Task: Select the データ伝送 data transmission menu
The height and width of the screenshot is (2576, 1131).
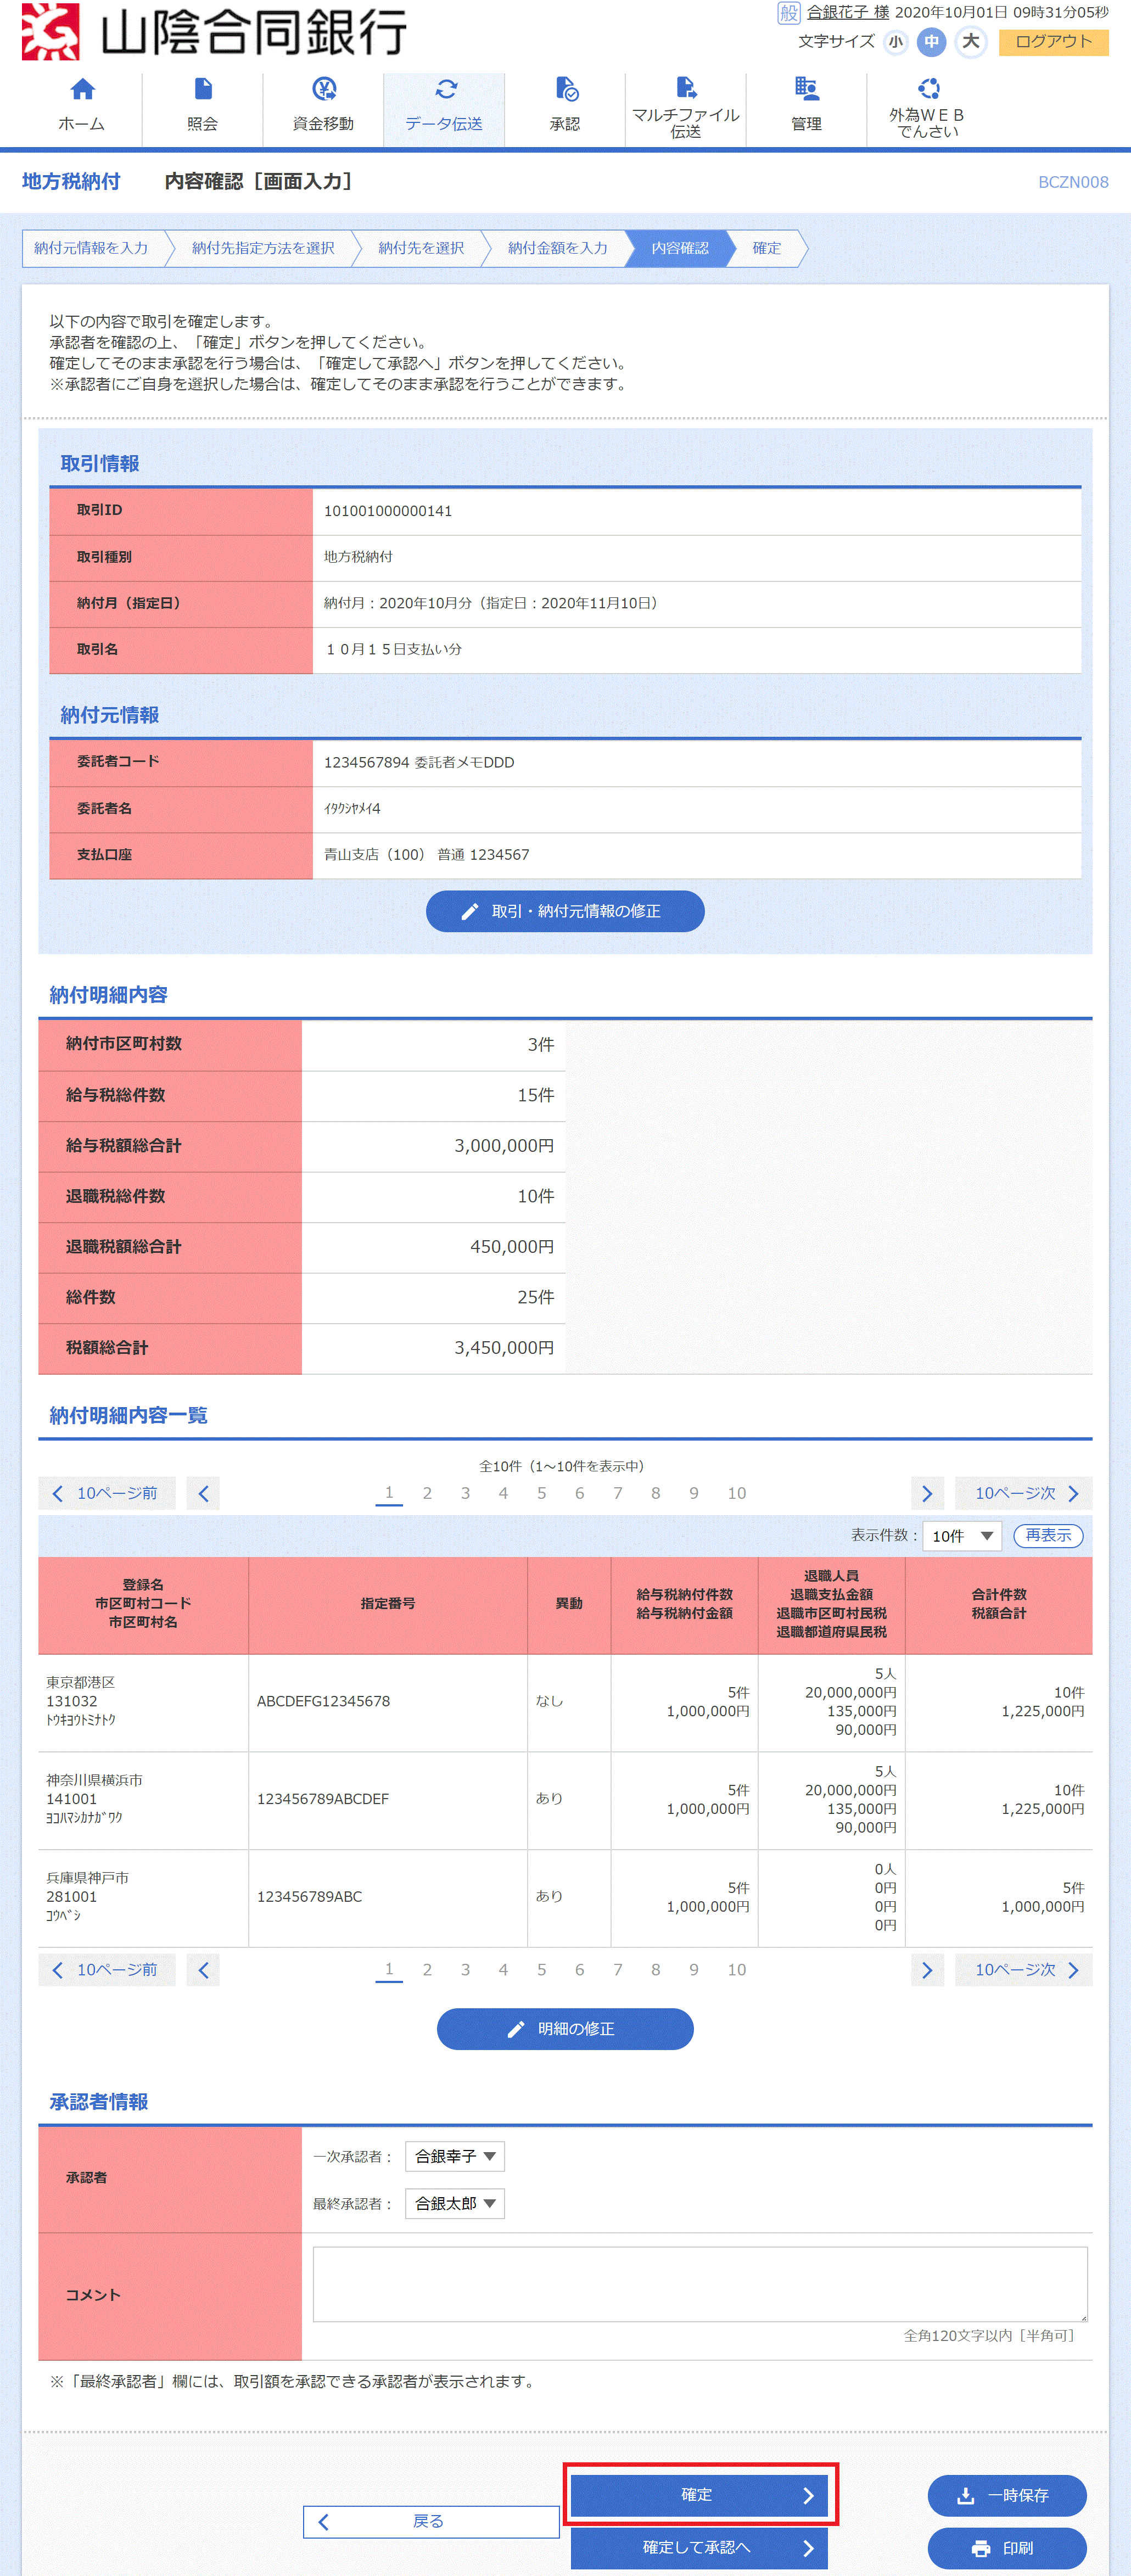Action: coord(444,108)
